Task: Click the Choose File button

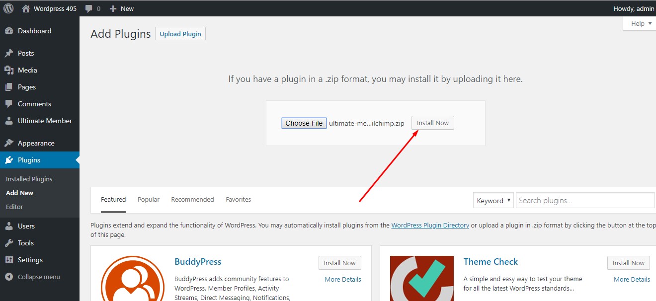Action: click(304, 123)
